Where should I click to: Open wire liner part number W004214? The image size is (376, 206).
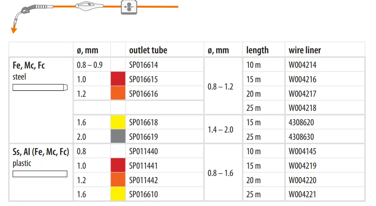click(303, 65)
